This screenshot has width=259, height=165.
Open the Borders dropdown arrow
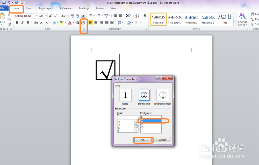[x=140, y=22]
